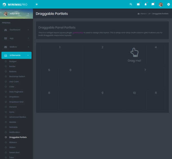Click Juliya Brus sidebar profile picture
172x159 pixels.
coord(6,14)
